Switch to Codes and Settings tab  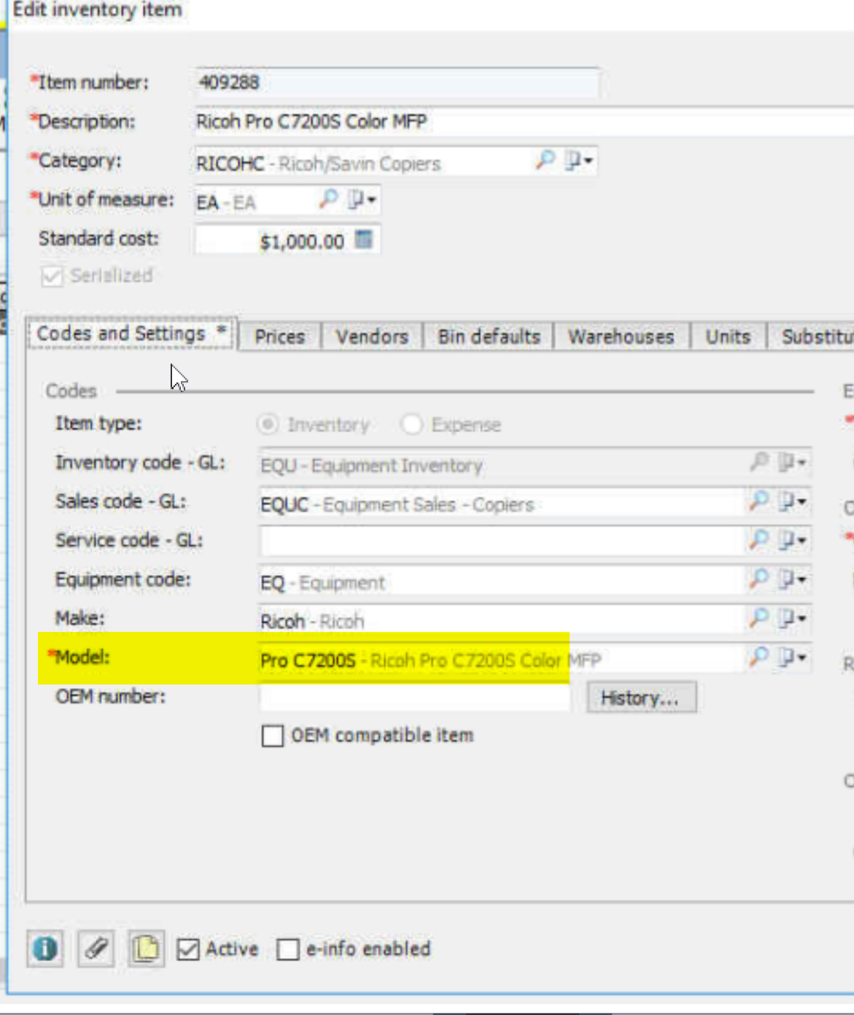tap(131, 334)
